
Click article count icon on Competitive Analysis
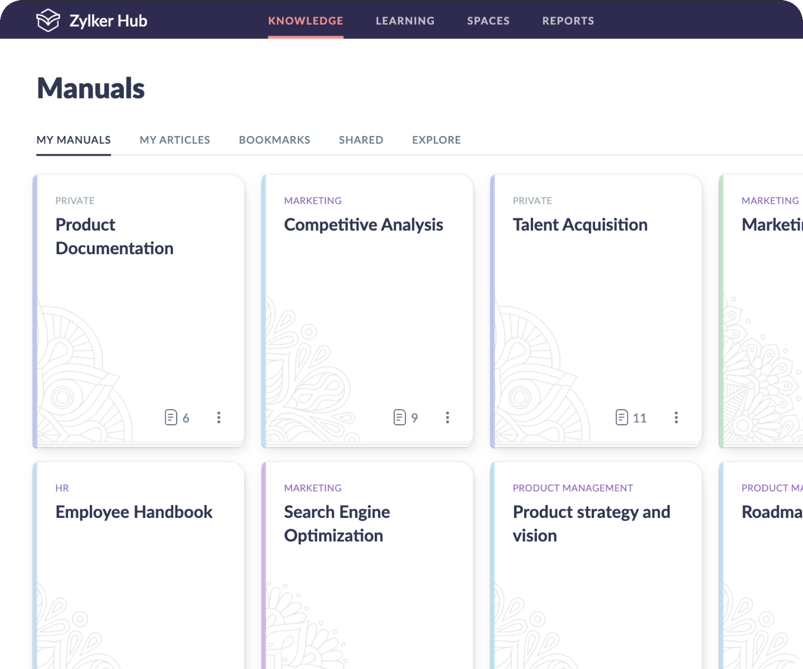coord(400,418)
